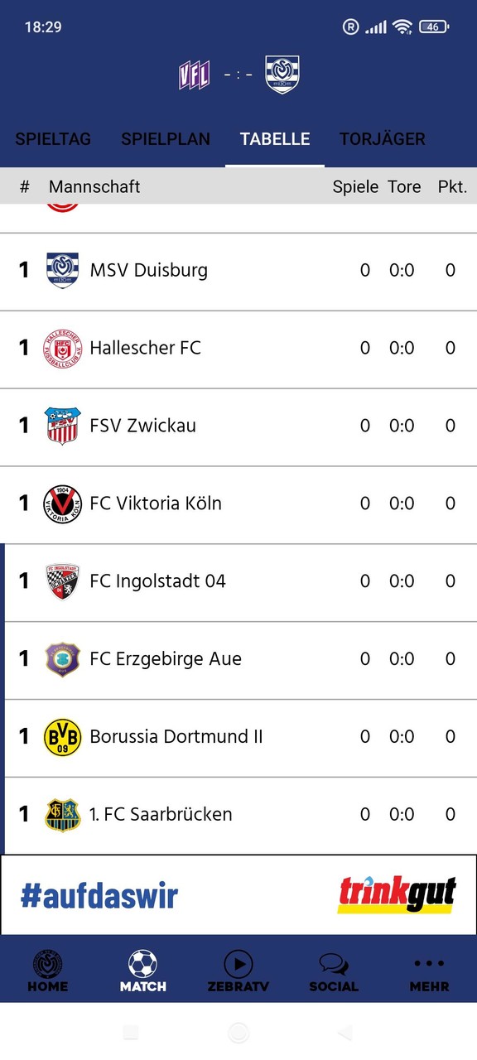This screenshot has height=1060, width=477.
Task: Open the MATCH section with the football icon
Action: coord(142,962)
